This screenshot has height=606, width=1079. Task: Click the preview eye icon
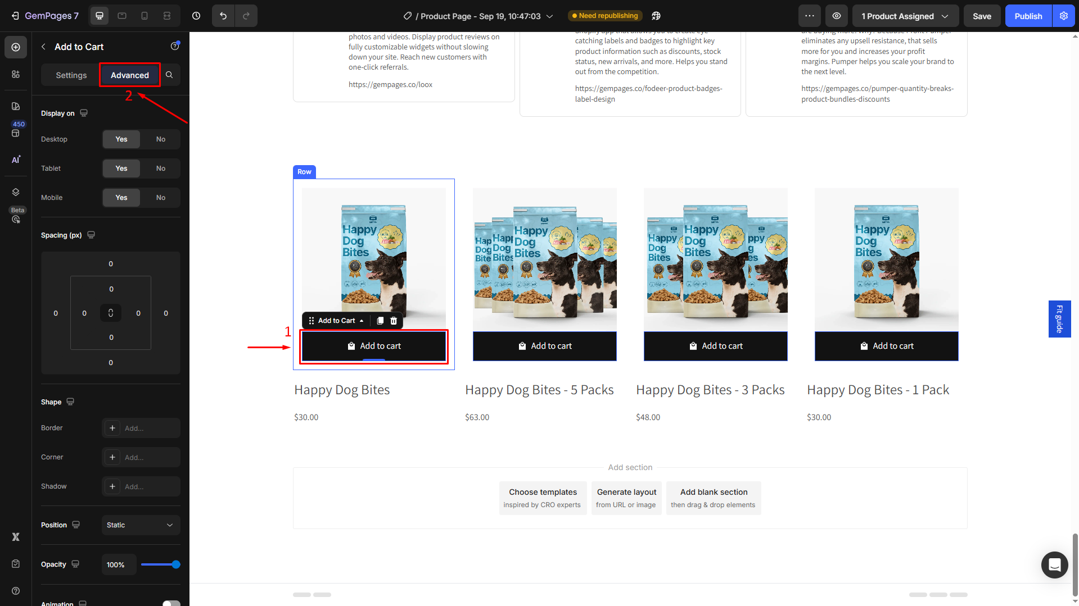point(837,16)
